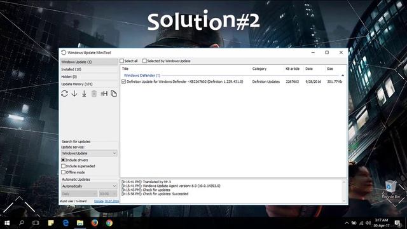The image size is (407, 229).
Task: Minimize the Windows Update MiniTool window
Action: click(x=313, y=52)
